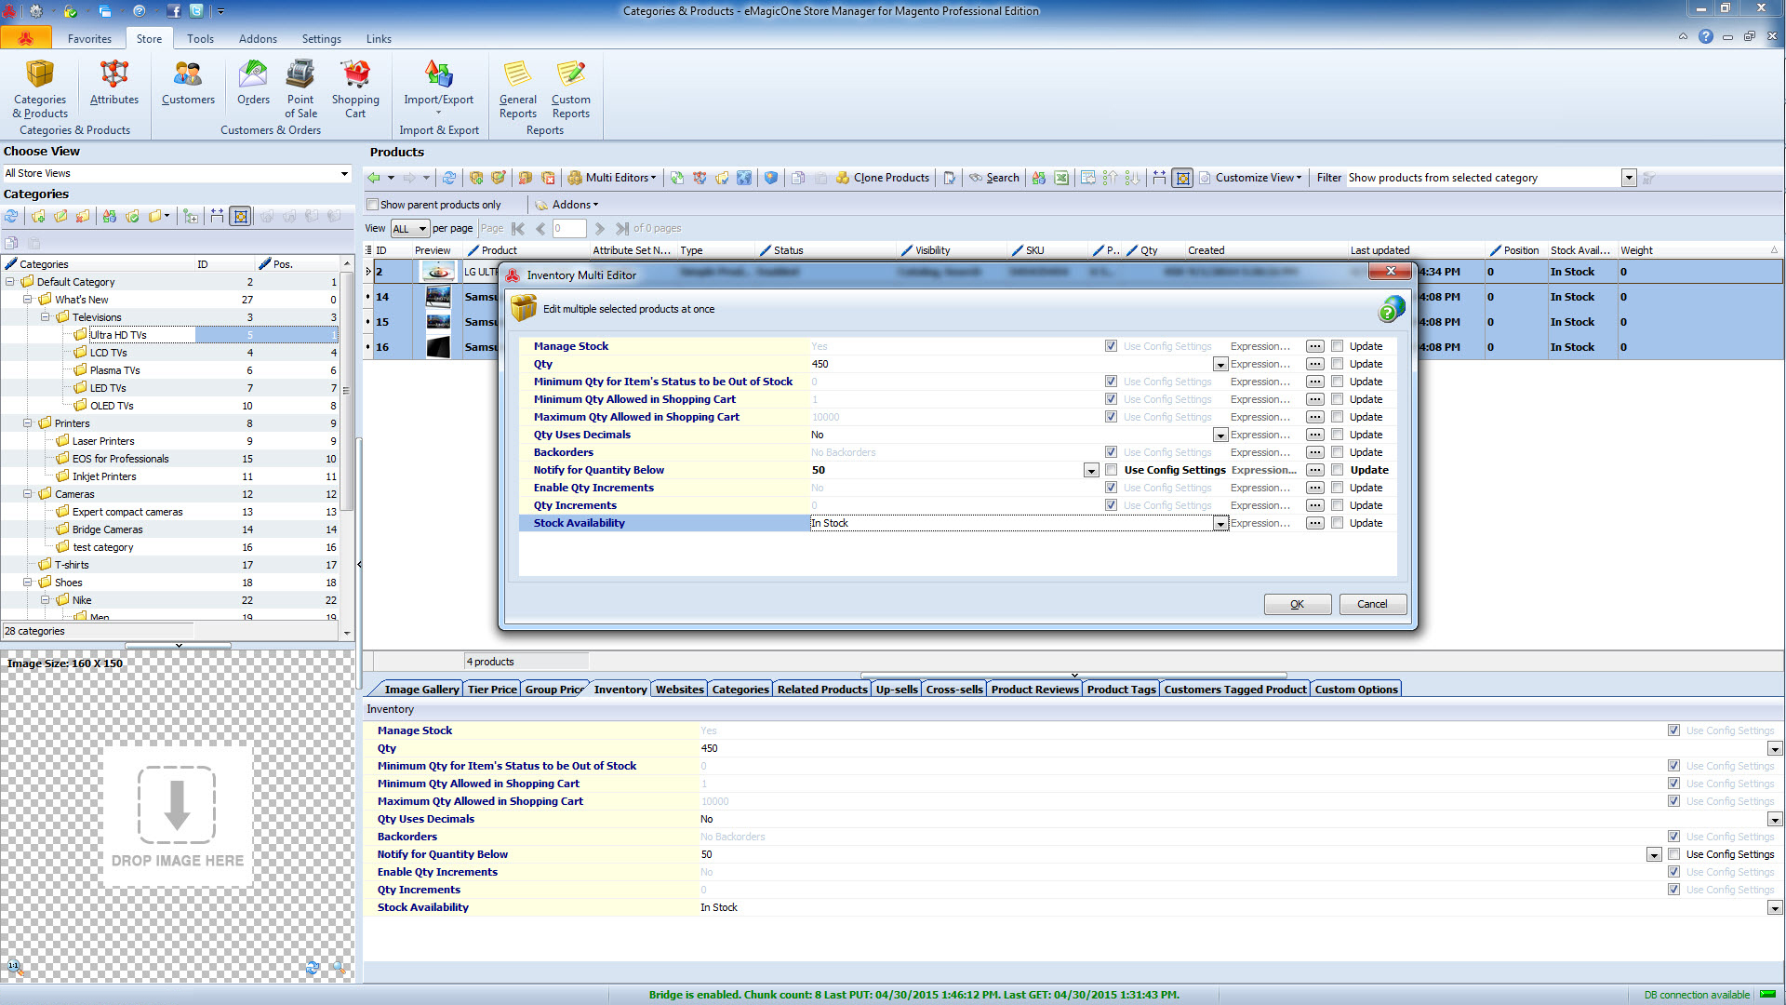Open the Filter products dropdown
The height and width of the screenshot is (1005, 1786).
1628,178
